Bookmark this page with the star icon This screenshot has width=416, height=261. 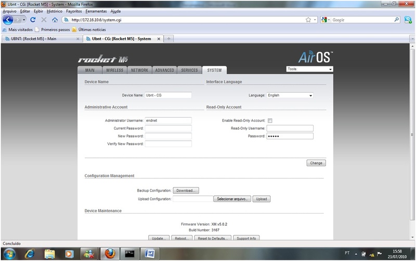pyautogui.click(x=308, y=20)
